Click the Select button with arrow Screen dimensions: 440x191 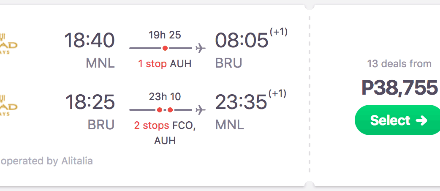coord(397,120)
